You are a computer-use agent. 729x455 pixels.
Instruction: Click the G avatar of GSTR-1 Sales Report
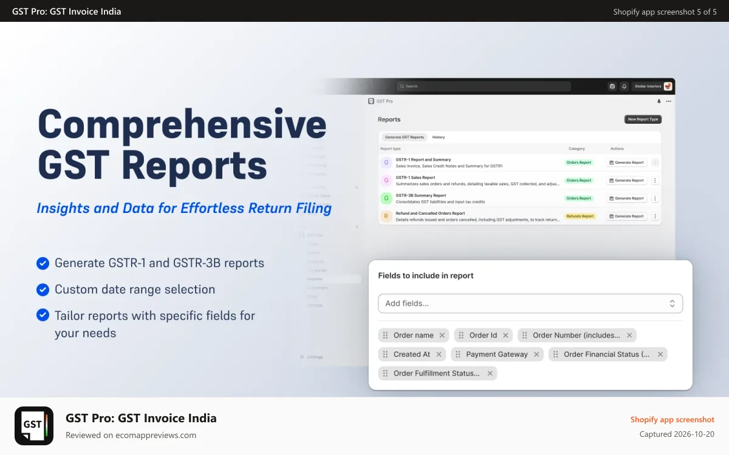coord(386,180)
